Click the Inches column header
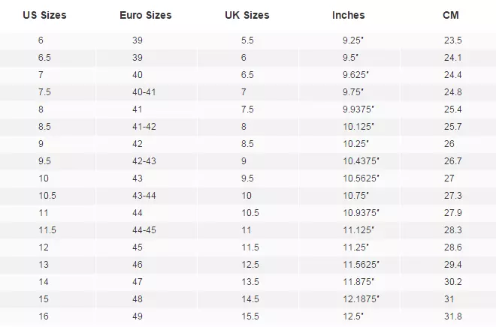496x327 pixels. [348, 15]
